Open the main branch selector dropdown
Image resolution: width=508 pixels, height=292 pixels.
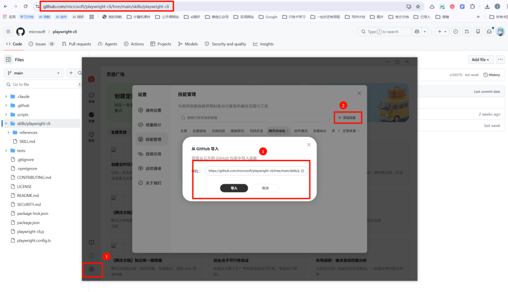coord(34,73)
